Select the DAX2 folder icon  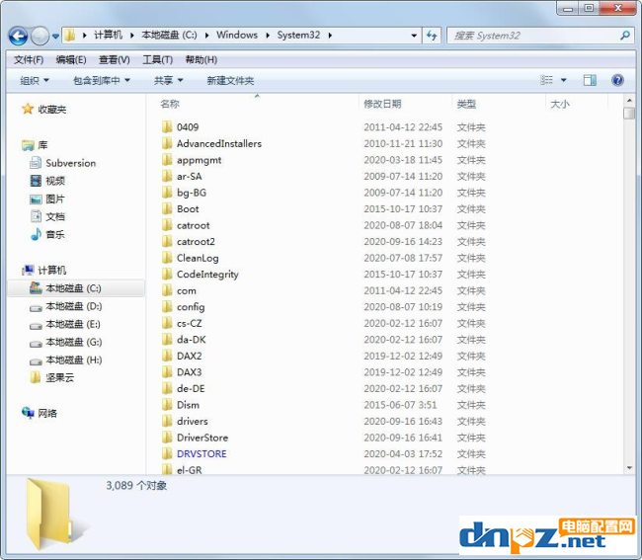[x=167, y=356]
